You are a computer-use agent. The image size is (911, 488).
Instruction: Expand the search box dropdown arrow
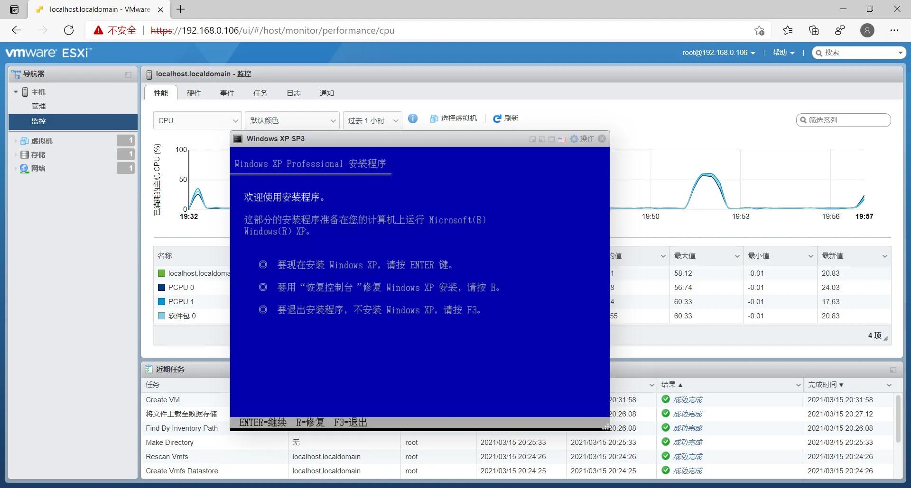(900, 53)
